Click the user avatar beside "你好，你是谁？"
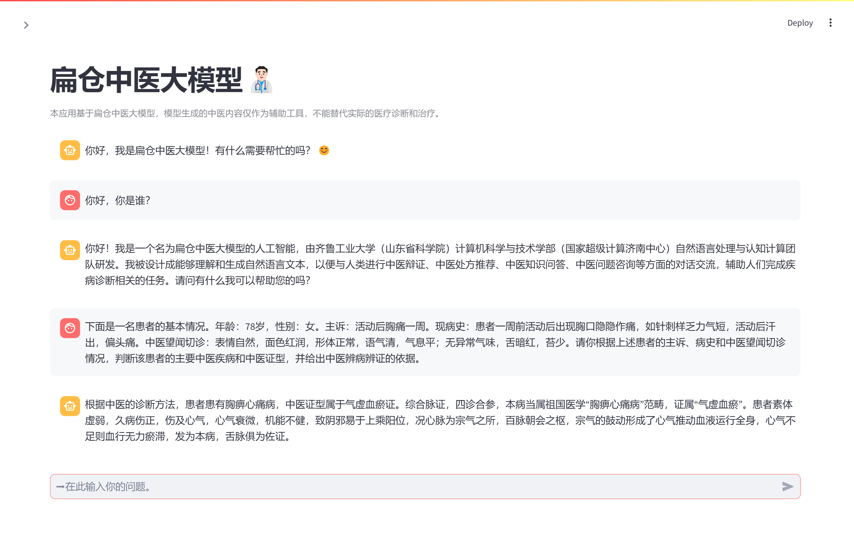854x533 pixels. 70,200
